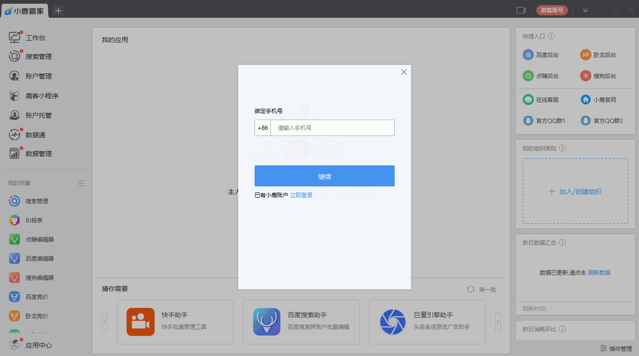Click the +86 country code prefix
The width and height of the screenshot is (639, 356).
click(263, 128)
